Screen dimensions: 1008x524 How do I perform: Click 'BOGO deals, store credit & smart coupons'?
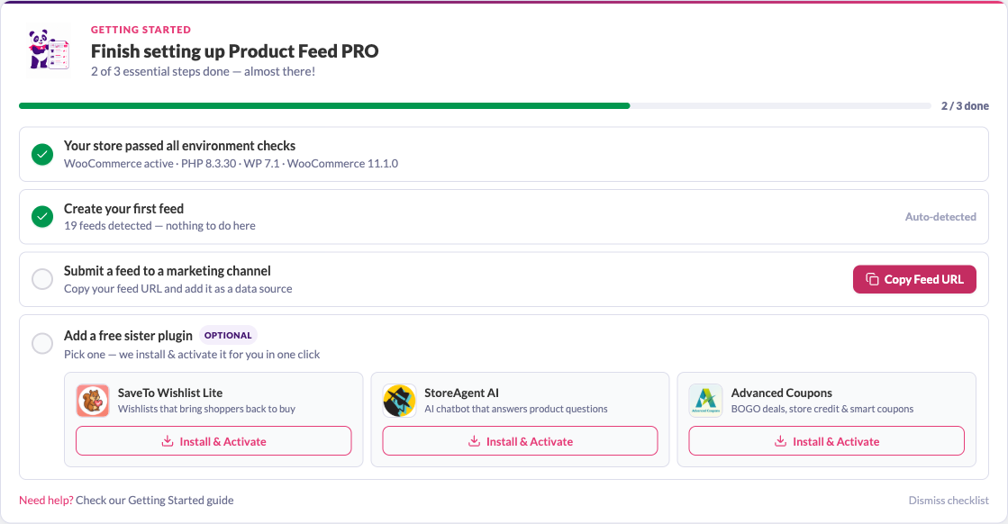coord(822,409)
